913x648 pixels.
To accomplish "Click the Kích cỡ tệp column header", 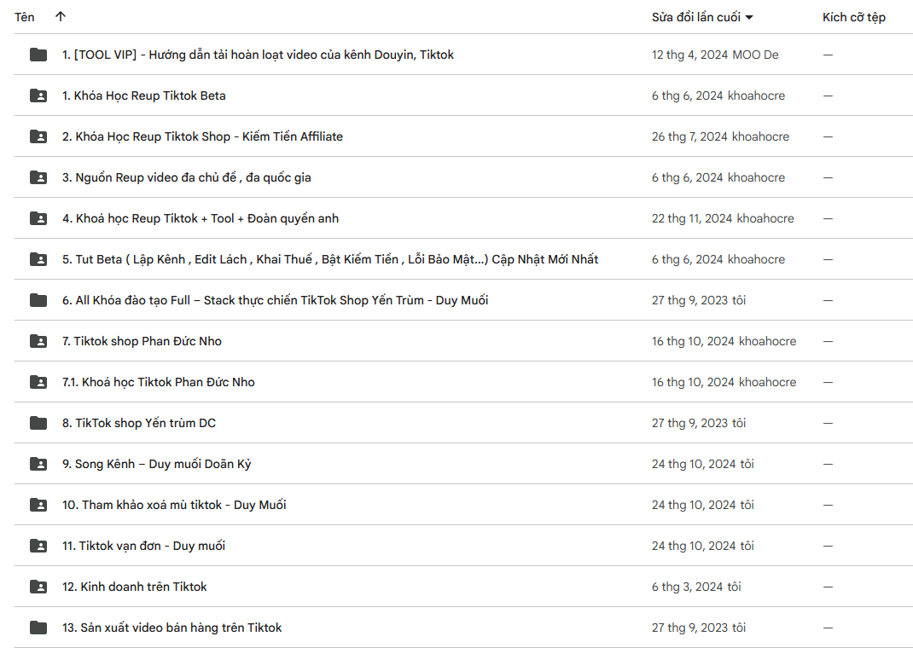I will click(853, 17).
